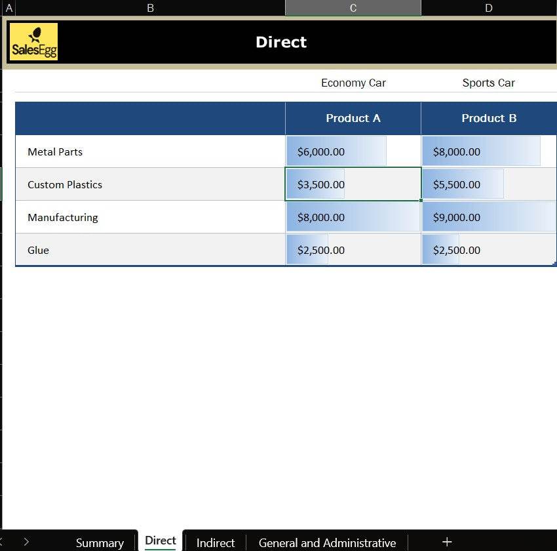Select the Glue Product B cell $2,500.00
This screenshot has width=557, height=551.
click(x=489, y=250)
